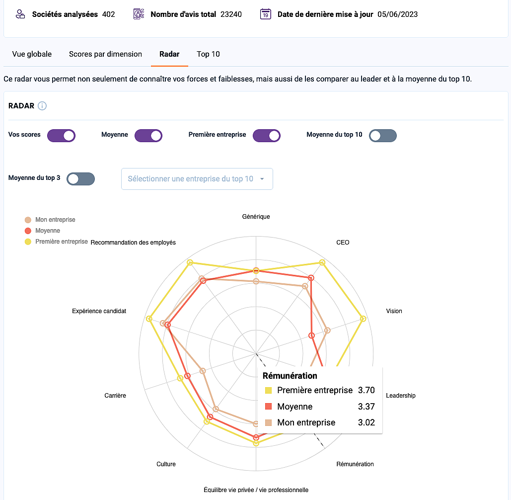Image resolution: width=511 pixels, height=500 pixels.
Task: Click the Nombre d'avis total icon
Action: tap(139, 14)
